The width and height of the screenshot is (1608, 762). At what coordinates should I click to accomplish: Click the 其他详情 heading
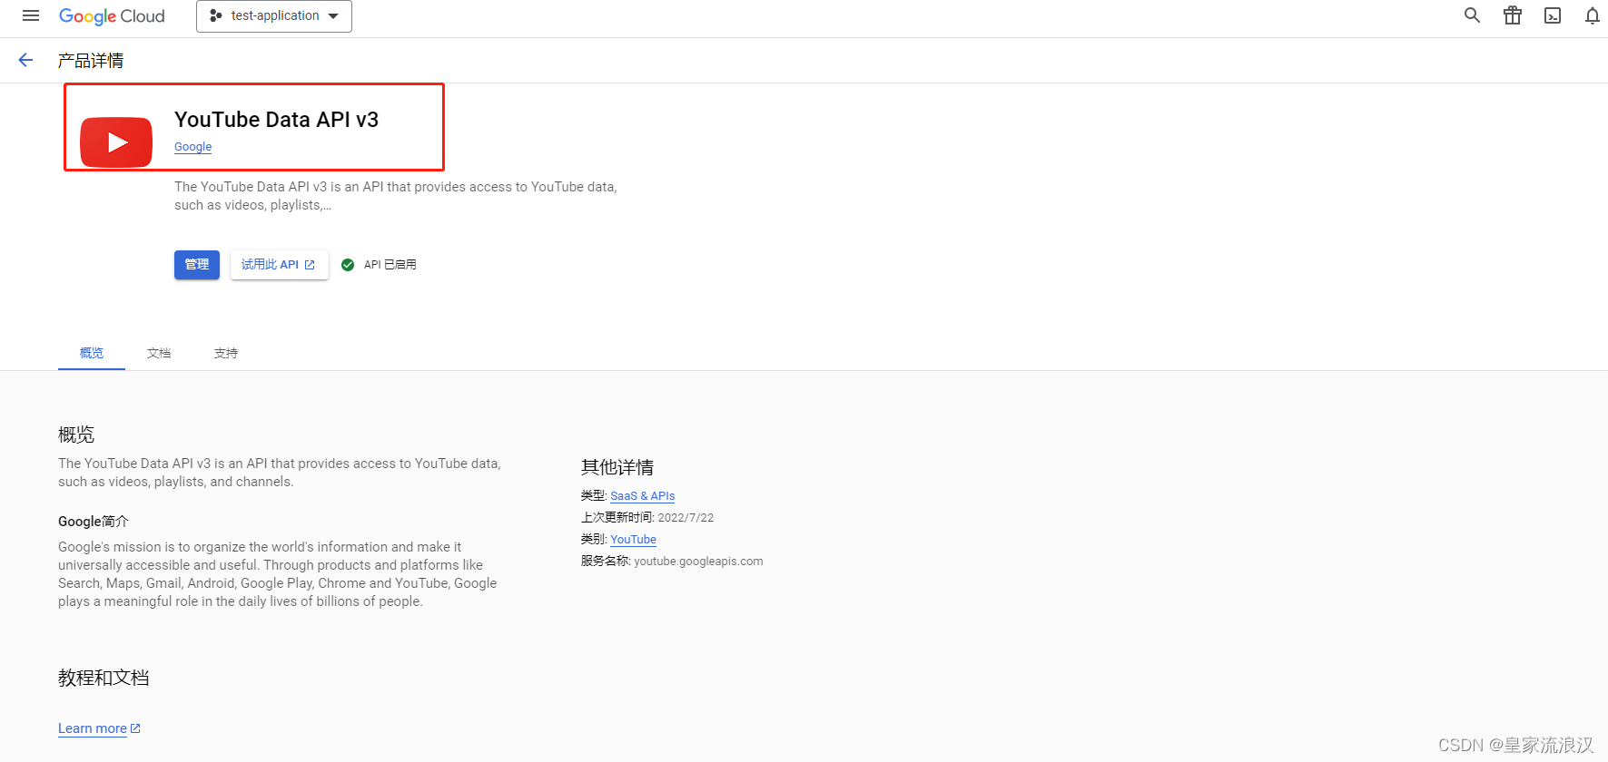[617, 467]
